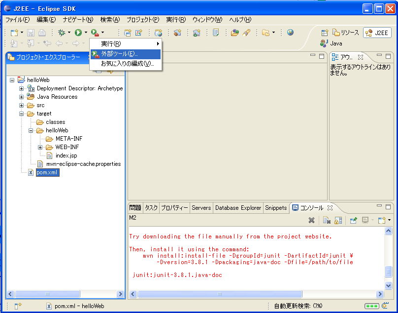Expand the WEB-INF folder node
Viewport: 398px width, 313px height.
click(x=40, y=147)
